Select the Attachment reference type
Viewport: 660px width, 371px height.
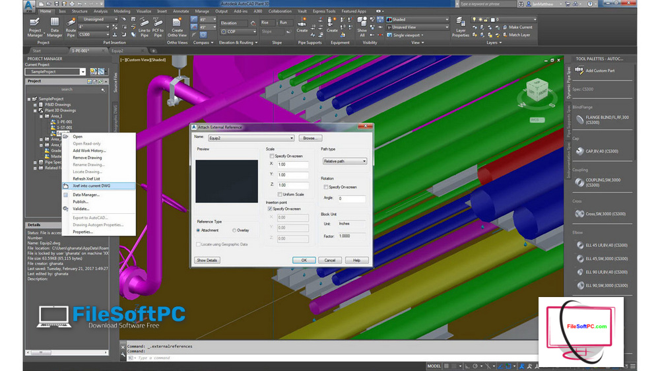[x=198, y=230]
